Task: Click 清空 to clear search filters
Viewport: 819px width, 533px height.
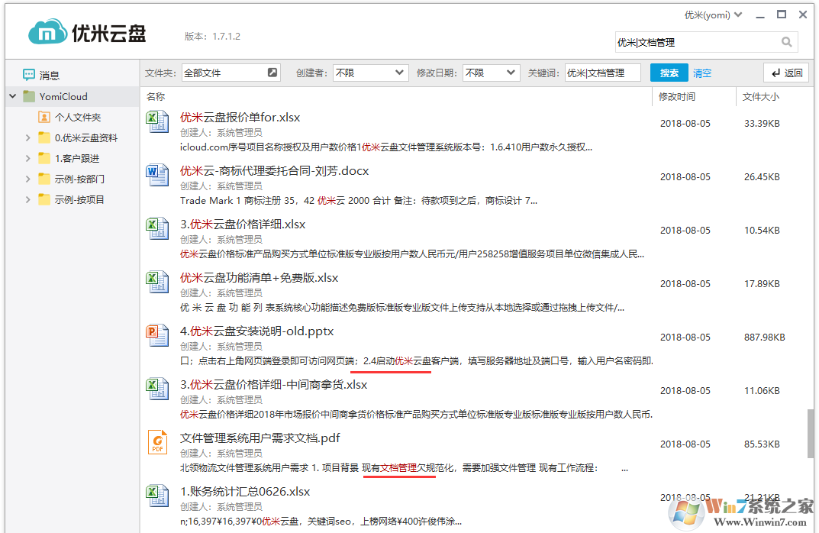Action: [x=701, y=73]
